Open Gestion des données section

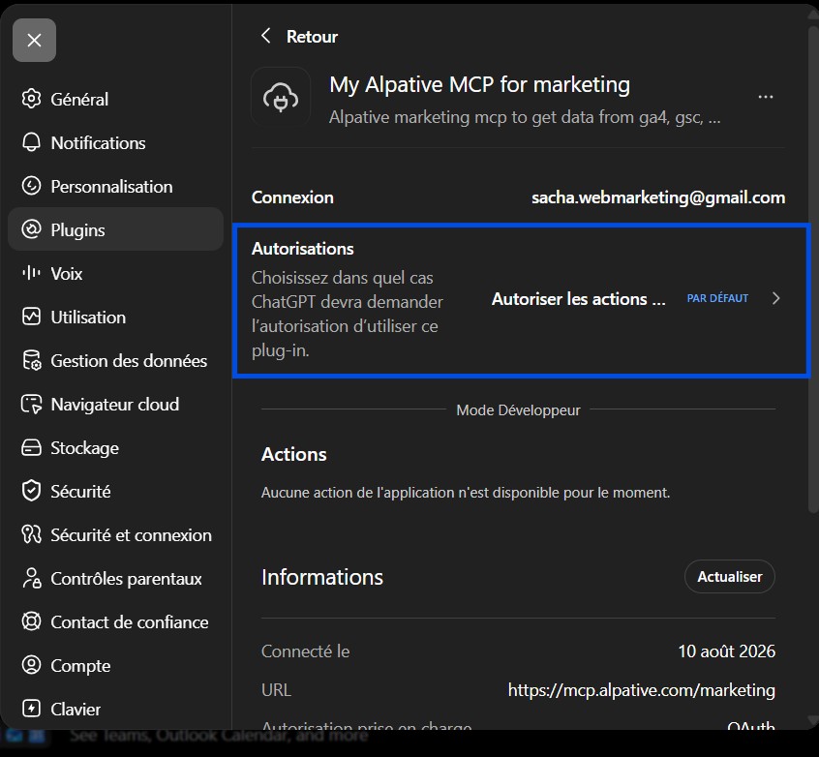click(115, 360)
